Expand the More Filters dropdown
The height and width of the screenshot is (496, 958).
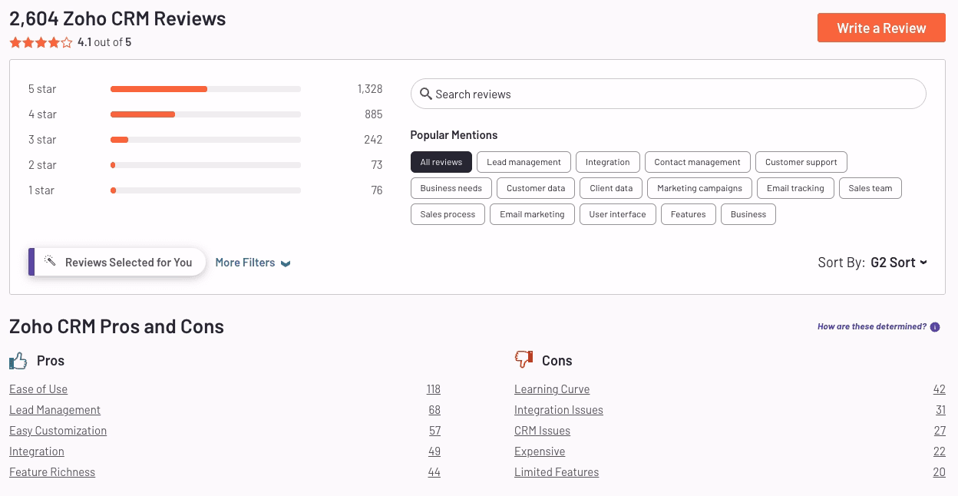(x=253, y=263)
